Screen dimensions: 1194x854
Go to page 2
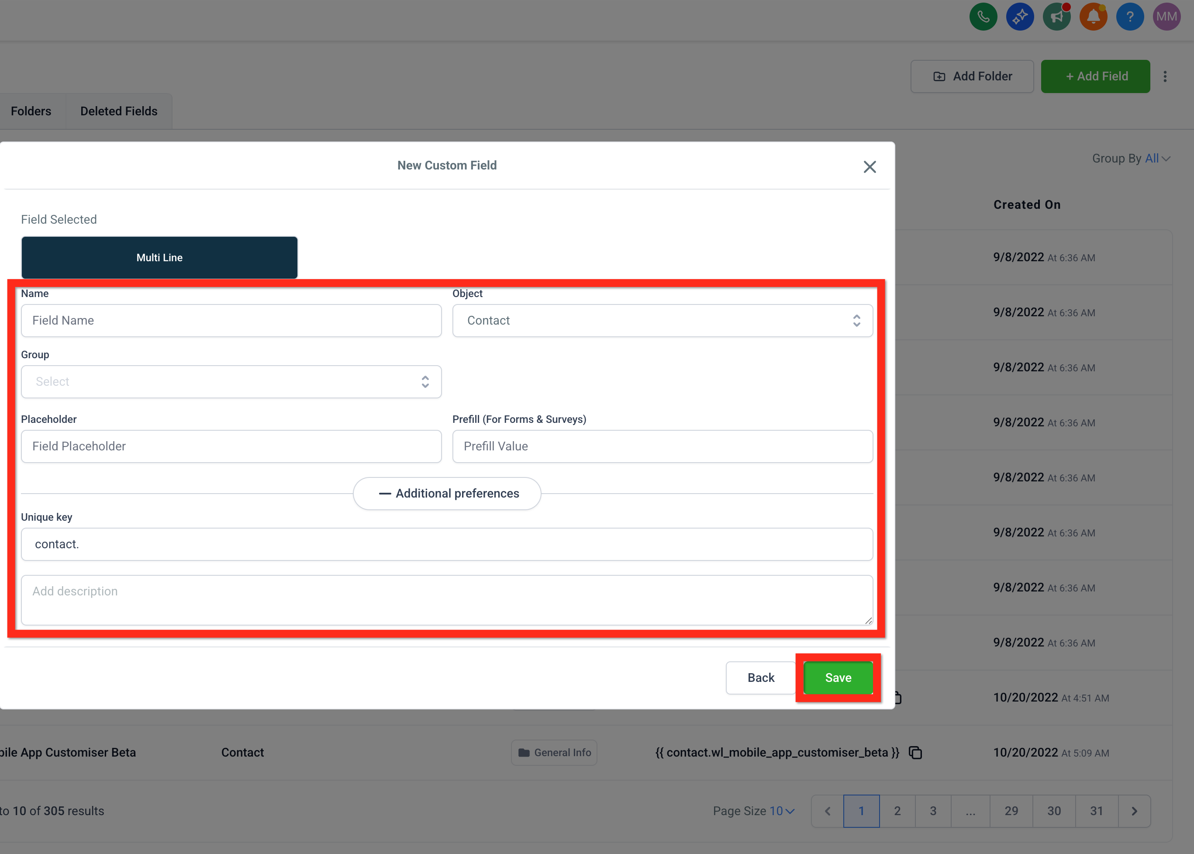[897, 811]
